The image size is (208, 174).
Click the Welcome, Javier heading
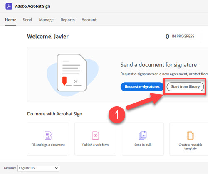[x=48, y=37]
